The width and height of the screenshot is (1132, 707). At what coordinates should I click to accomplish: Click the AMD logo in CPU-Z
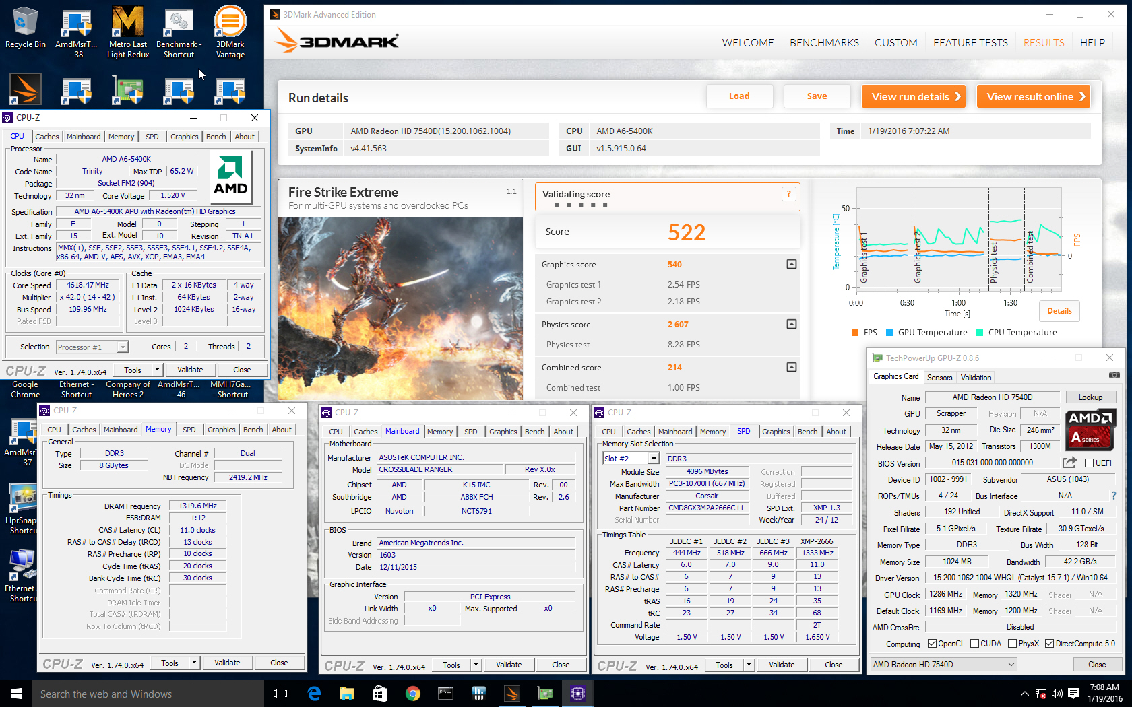[230, 177]
